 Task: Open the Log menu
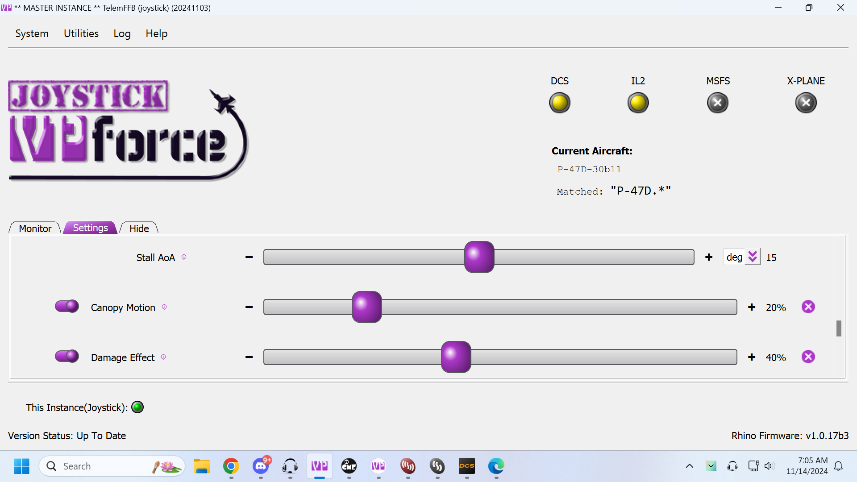(x=122, y=33)
